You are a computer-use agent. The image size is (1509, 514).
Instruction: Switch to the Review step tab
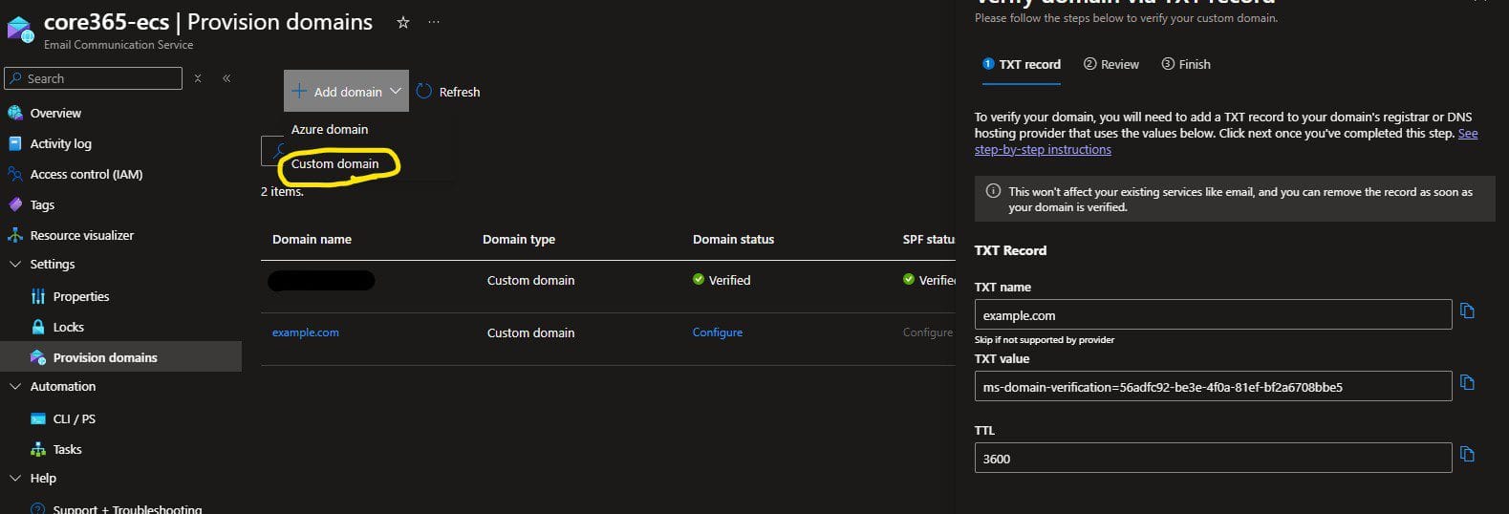1111,65
